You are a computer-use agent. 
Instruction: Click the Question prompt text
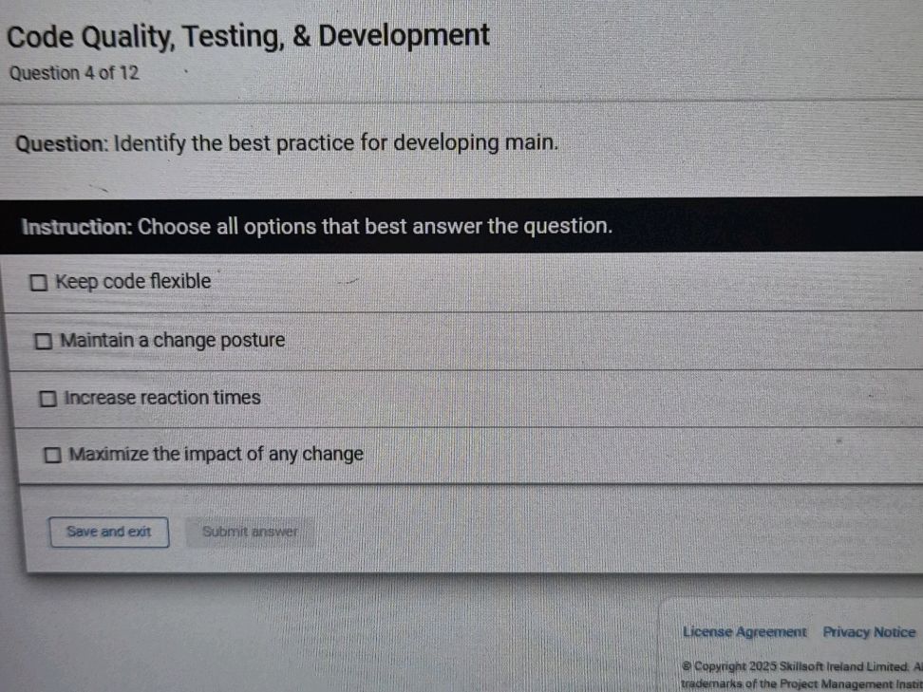[x=285, y=142]
